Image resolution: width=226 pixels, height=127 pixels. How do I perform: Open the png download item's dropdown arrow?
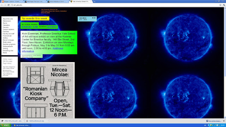(24, 121)
